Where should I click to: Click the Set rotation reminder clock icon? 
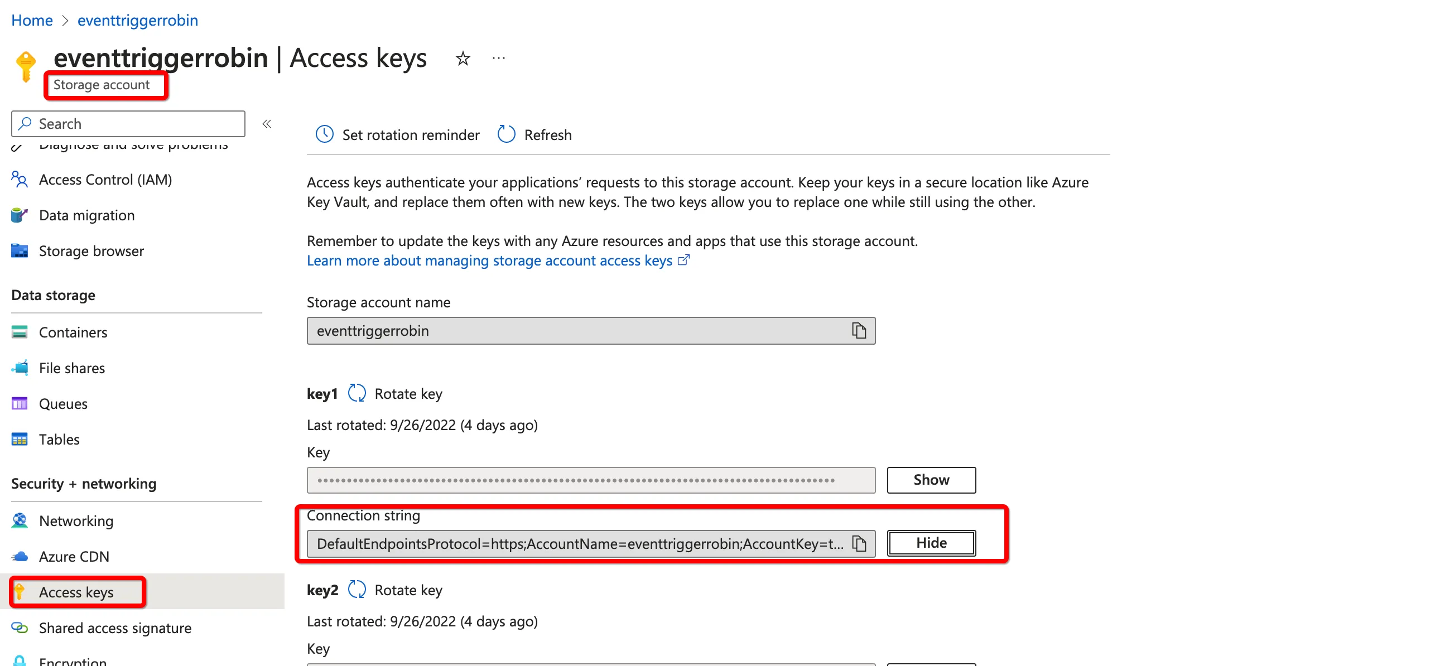[x=324, y=134]
